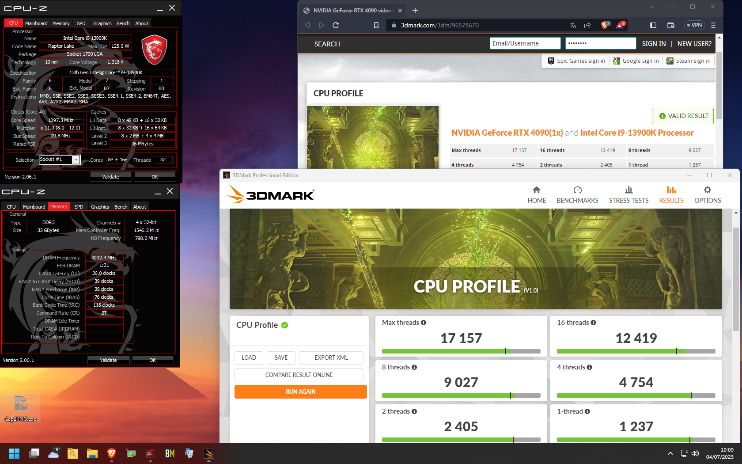This screenshot has width=742, height=464.
Task: Open HOME in the 3DMark navigation
Action: [537, 195]
